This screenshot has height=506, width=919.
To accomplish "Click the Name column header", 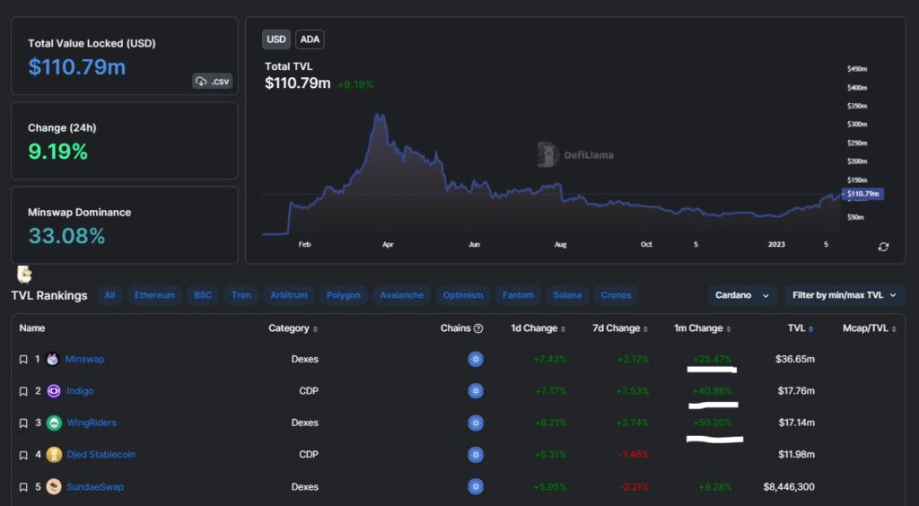I will coord(32,328).
